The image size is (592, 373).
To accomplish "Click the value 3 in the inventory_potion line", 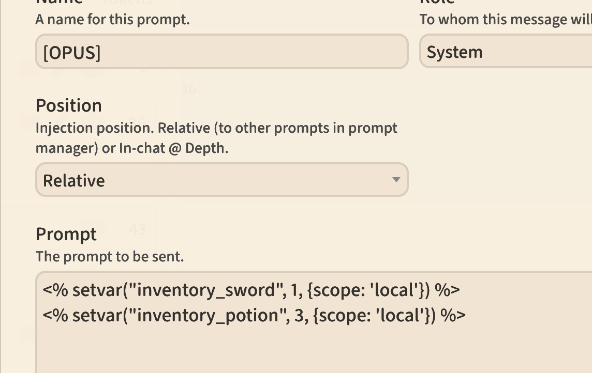I will 298,315.
